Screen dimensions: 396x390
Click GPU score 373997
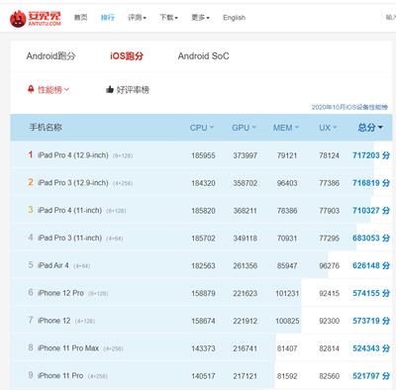pyautogui.click(x=246, y=155)
